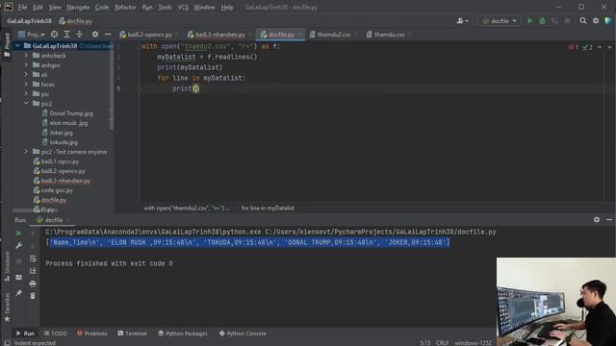Open the Problems tool window
Viewport: 616px width, 346px height.
click(x=92, y=334)
